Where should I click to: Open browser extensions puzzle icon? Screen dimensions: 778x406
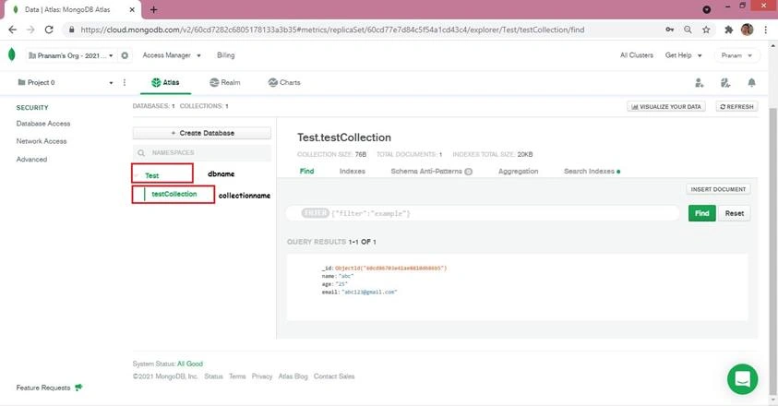(728, 30)
